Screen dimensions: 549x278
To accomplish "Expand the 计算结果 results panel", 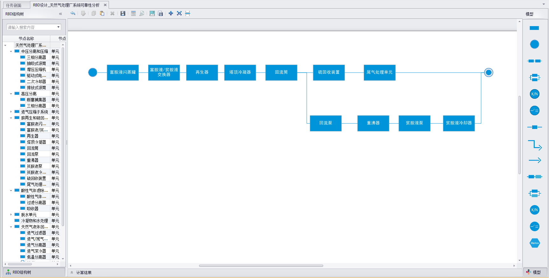I will [72, 273].
